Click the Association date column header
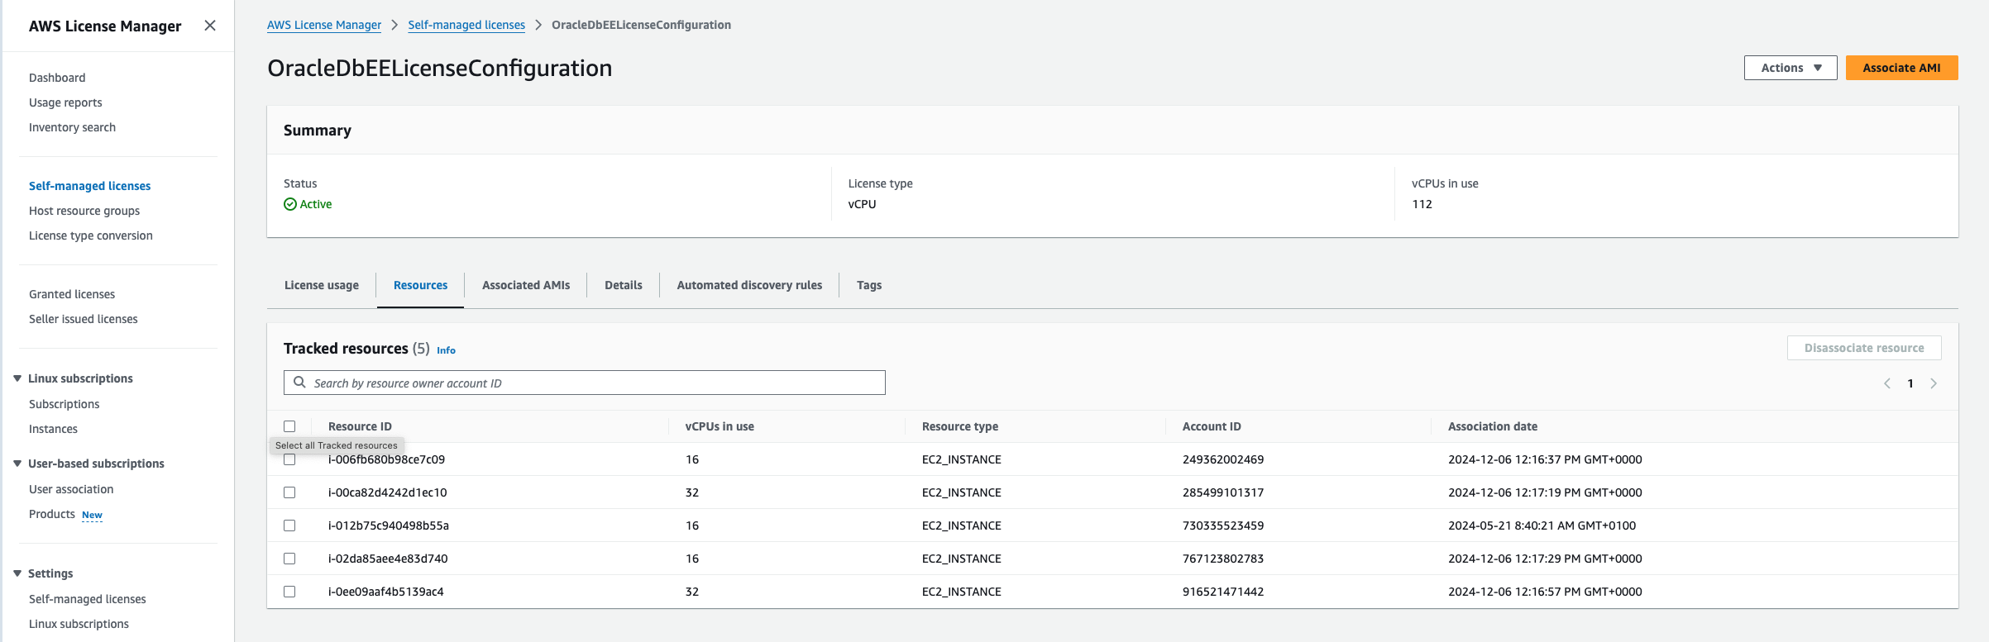 [1493, 426]
